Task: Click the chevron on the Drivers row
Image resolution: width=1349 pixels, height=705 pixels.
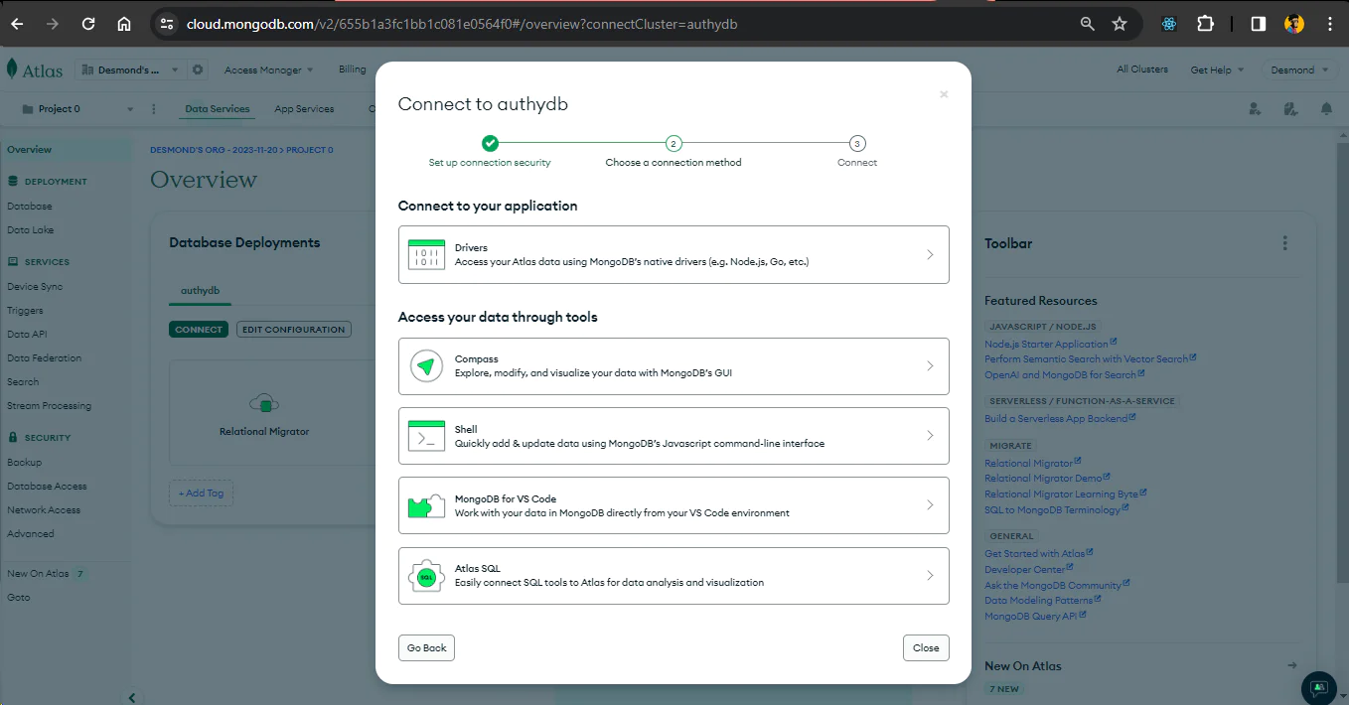Action: click(930, 255)
